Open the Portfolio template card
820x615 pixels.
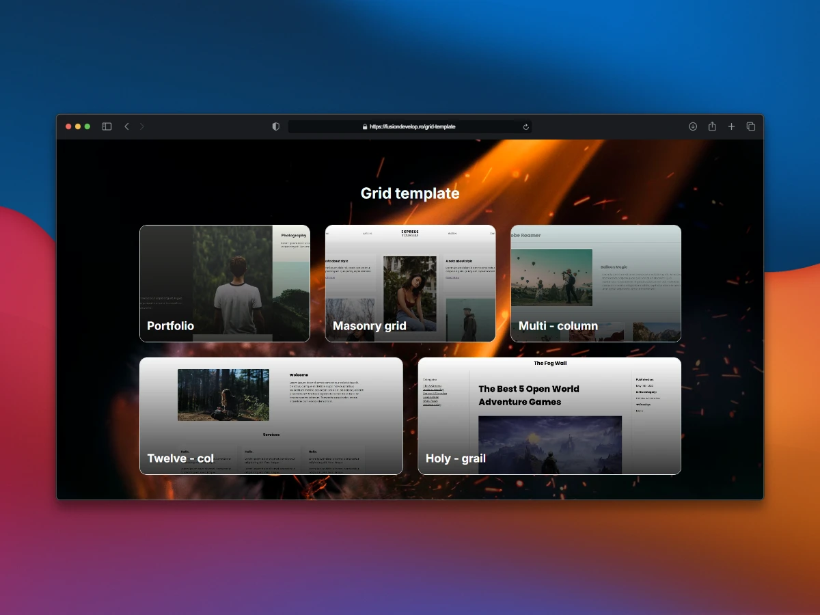pyautogui.click(x=225, y=284)
